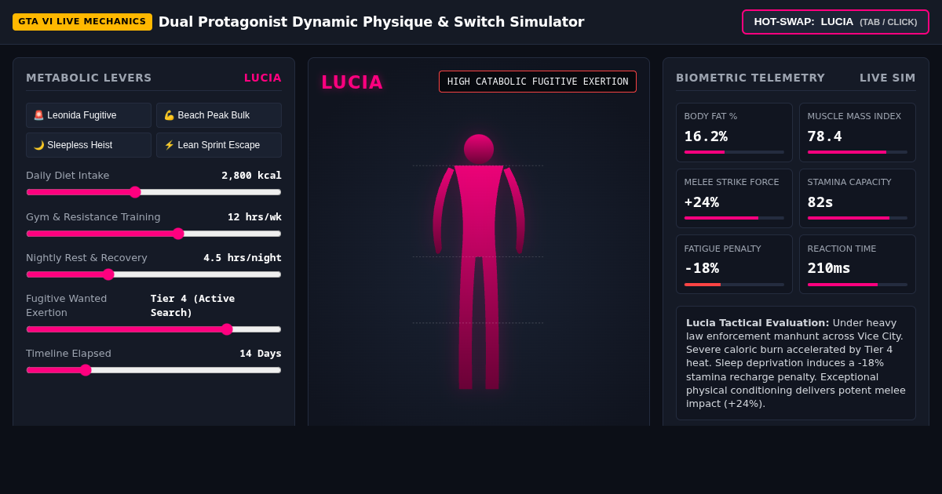Viewport: 942px width, 494px height.
Task: Click the BIOMETRIC TELEMETRY panel heading
Action: point(750,78)
